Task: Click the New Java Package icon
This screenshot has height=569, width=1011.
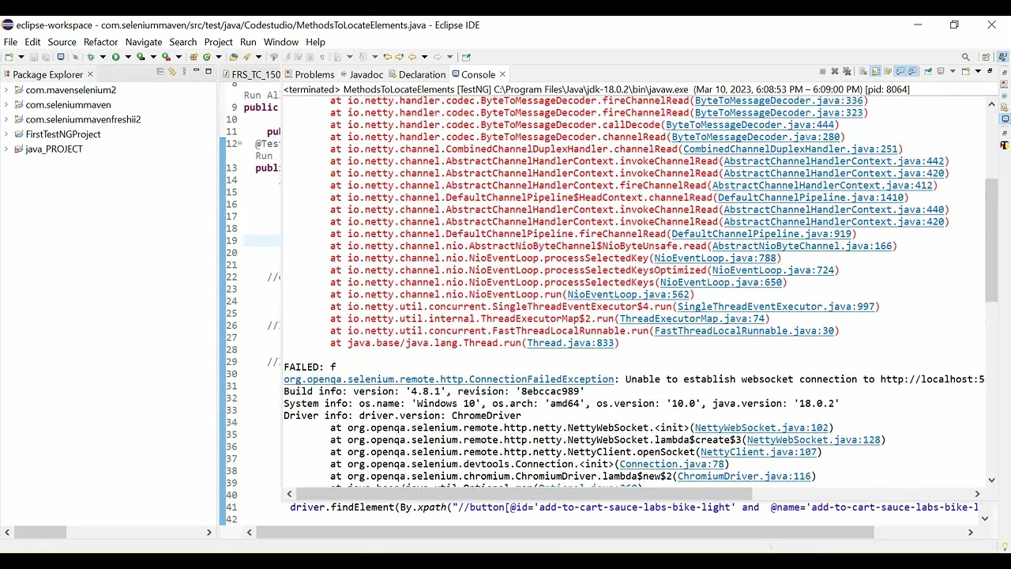Action: pos(194,57)
